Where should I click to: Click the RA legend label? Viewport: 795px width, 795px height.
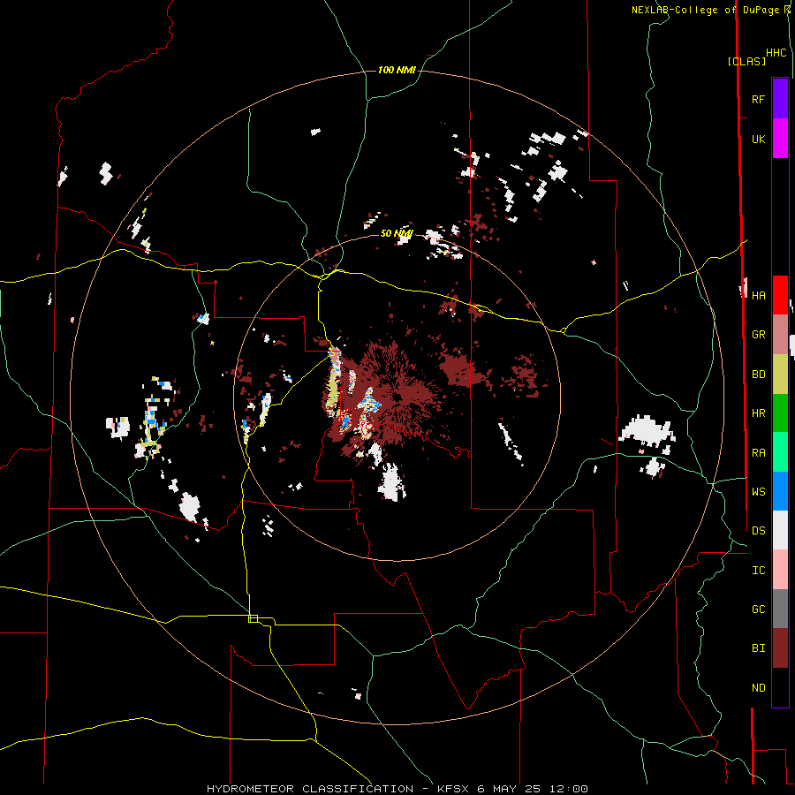pos(758,452)
